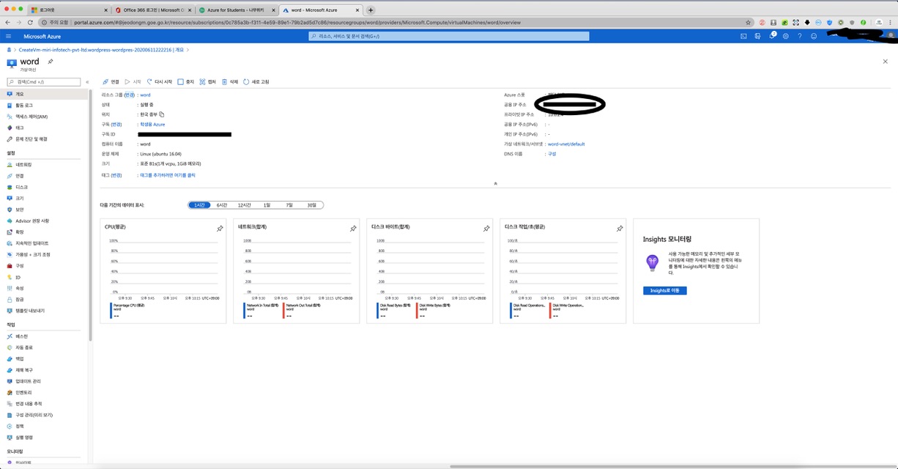898x469 pixels.
Task: Open the word resource group link
Action: (145, 95)
